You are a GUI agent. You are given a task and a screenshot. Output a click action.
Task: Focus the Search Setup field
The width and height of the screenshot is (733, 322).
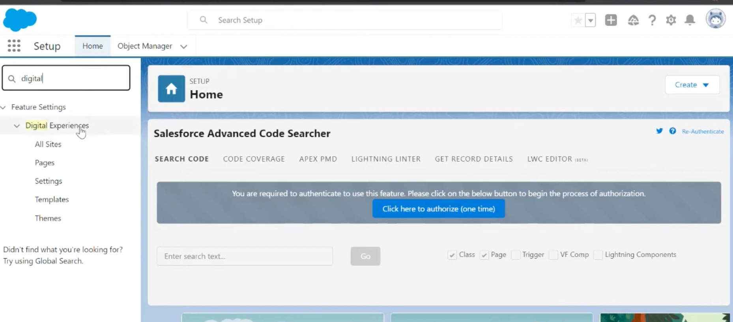(x=344, y=20)
